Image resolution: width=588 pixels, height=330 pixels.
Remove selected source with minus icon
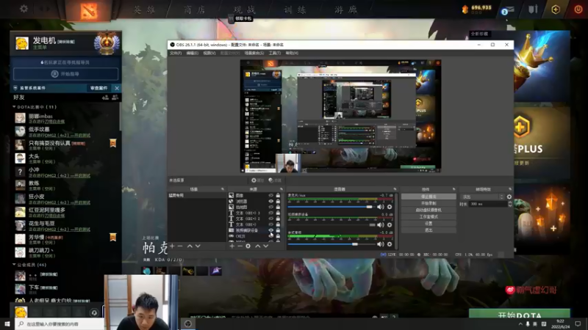tap(240, 246)
